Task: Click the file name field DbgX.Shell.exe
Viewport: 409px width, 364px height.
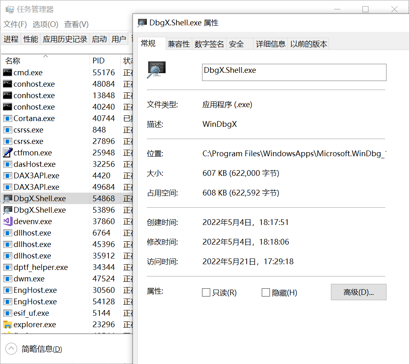Action: click(x=294, y=72)
